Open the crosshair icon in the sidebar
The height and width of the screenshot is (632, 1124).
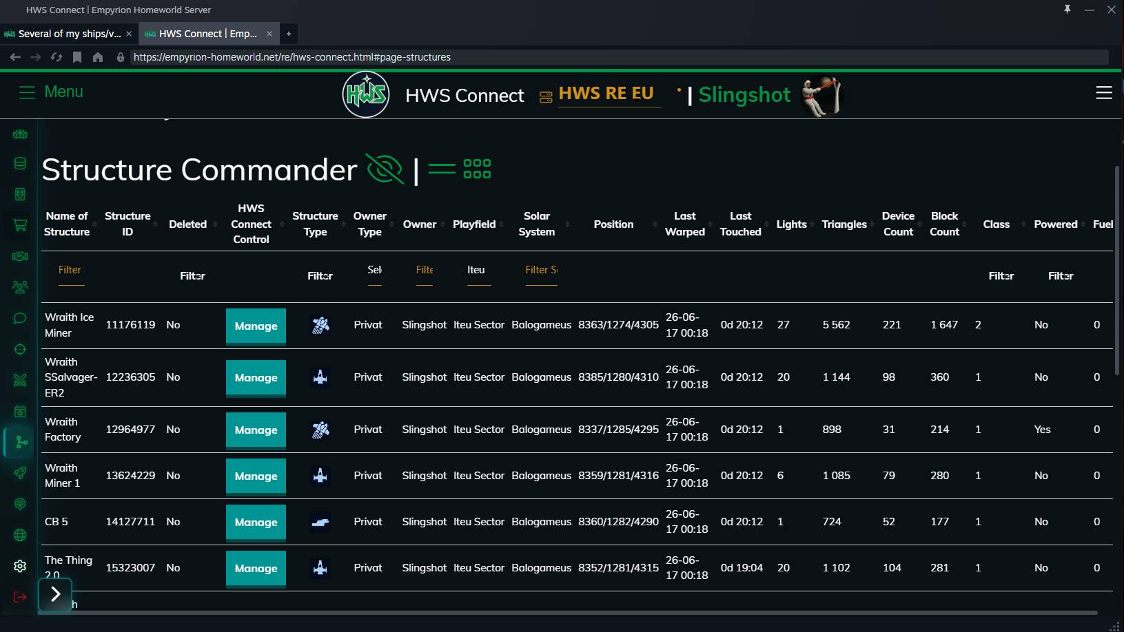tap(20, 349)
